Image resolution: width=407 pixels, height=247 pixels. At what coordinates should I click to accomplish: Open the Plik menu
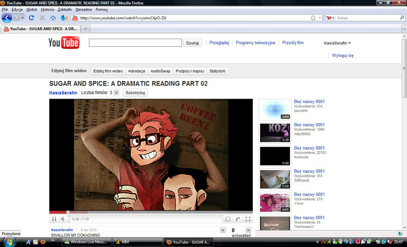pos(5,9)
